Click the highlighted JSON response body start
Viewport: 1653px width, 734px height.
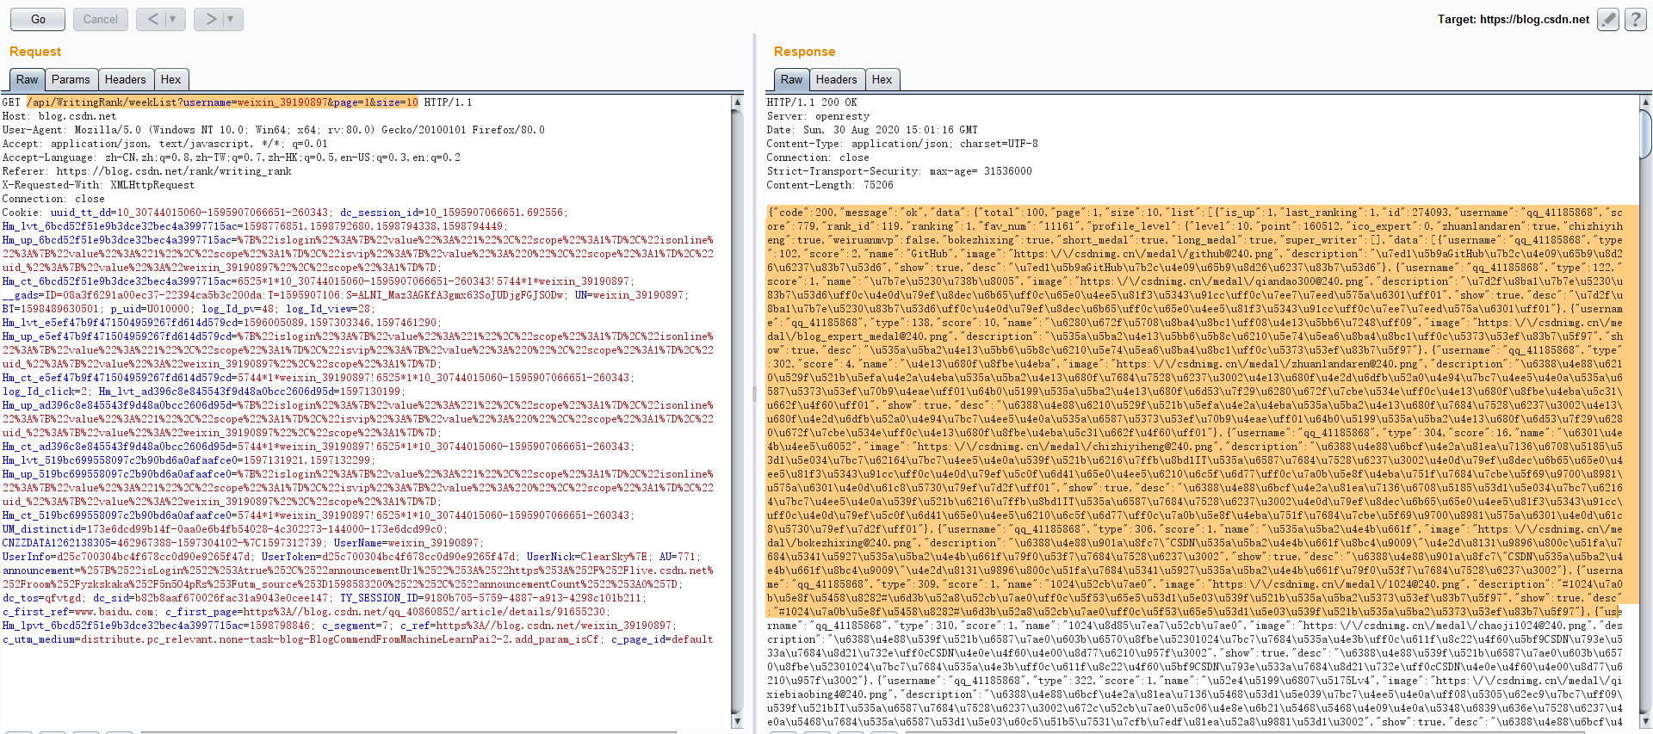(1195, 213)
